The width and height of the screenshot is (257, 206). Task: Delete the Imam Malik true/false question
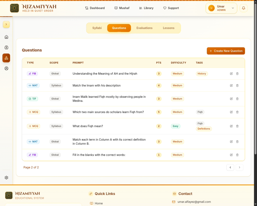(237, 99)
